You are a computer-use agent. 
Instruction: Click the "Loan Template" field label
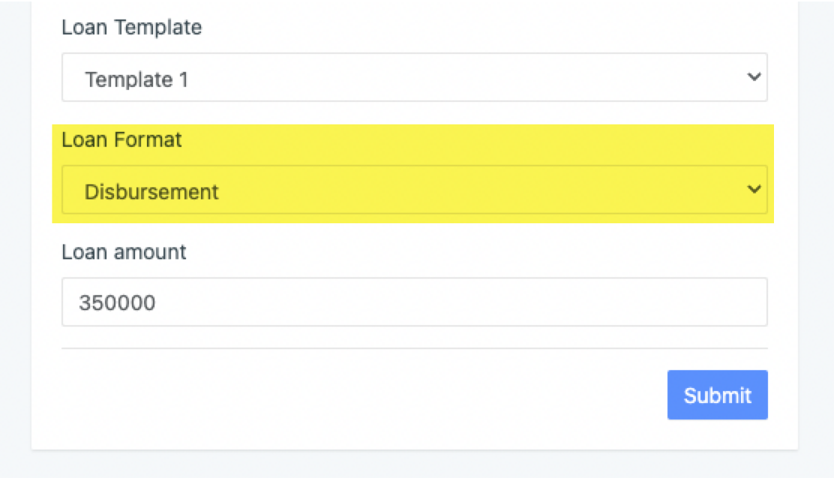(131, 28)
